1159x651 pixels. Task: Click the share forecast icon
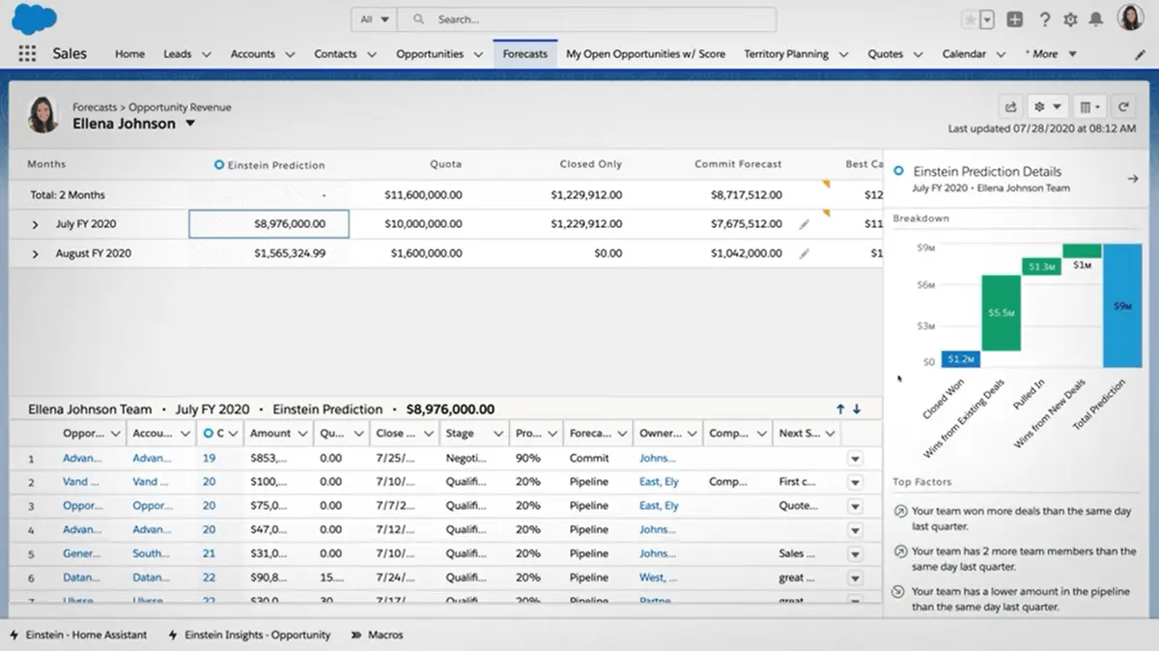pyautogui.click(x=1010, y=106)
